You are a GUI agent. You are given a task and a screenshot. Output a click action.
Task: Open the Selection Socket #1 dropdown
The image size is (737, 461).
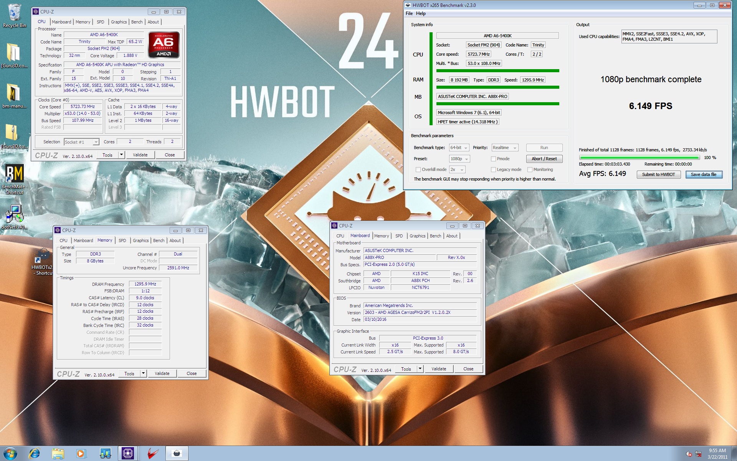pyautogui.click(x=81, y=142)
